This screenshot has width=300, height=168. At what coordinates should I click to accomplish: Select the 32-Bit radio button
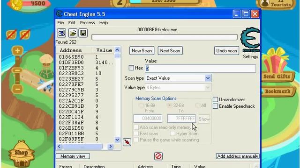coord(169,105)
